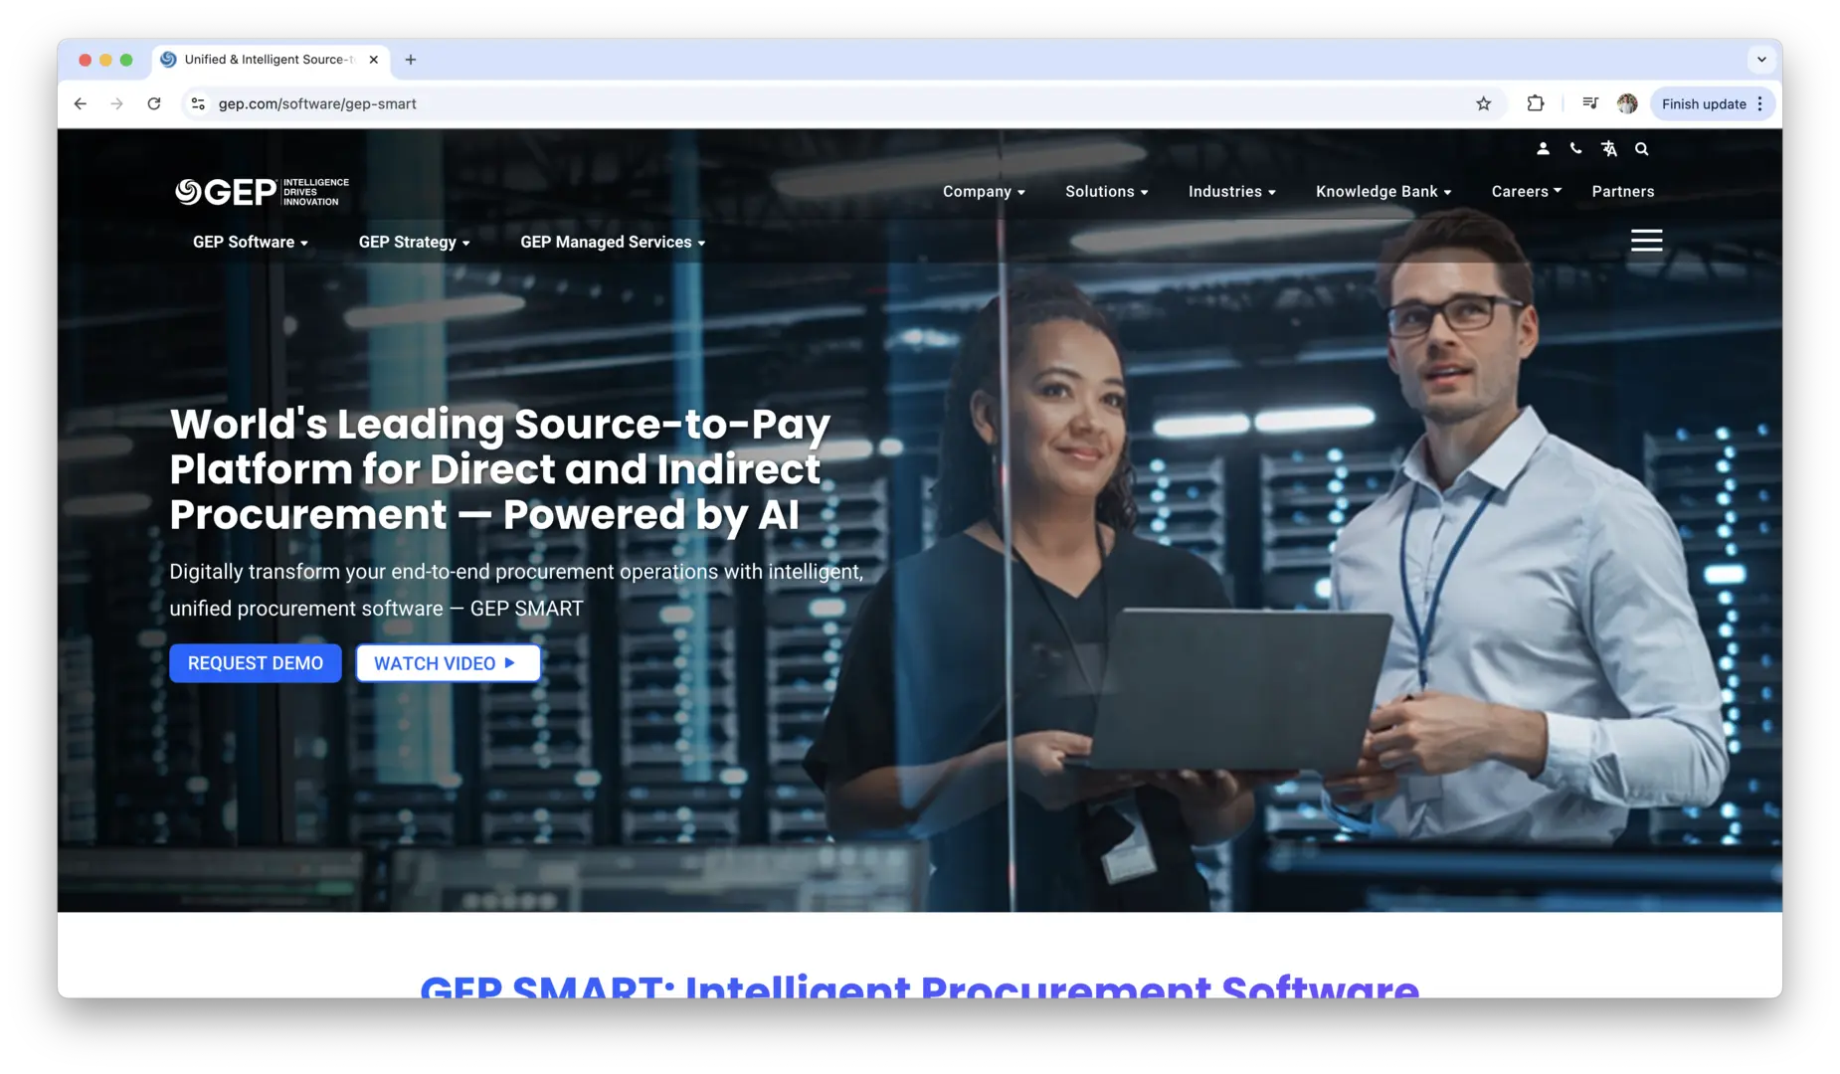
Task: Open a new browser tab
Action: pyautogui.click(x=410, y=60)
